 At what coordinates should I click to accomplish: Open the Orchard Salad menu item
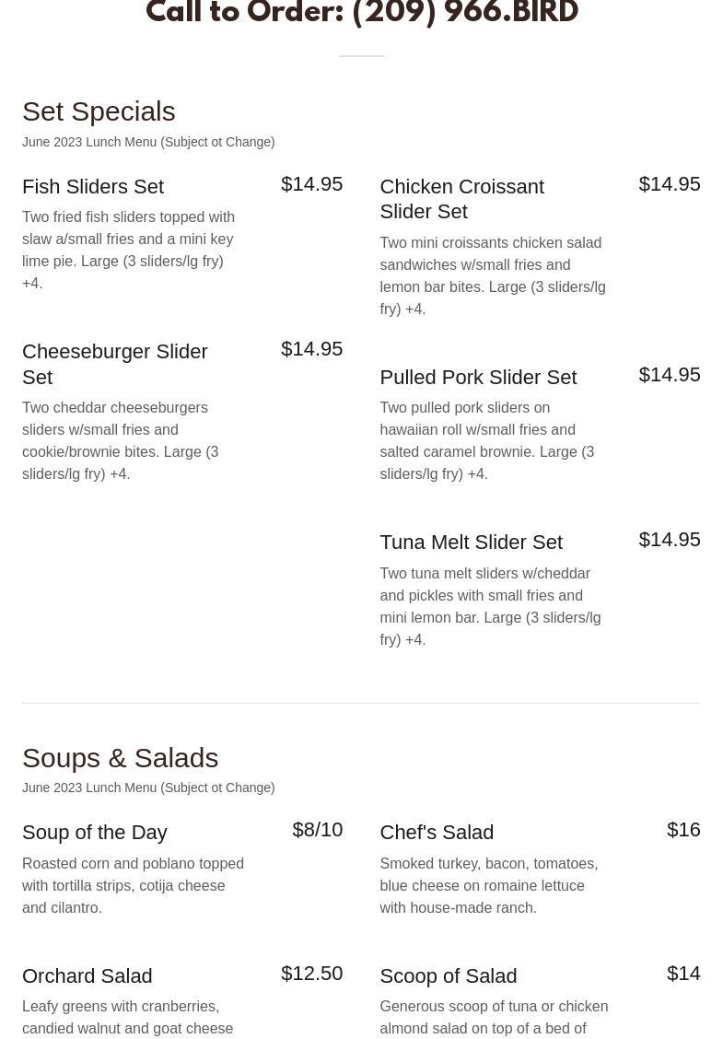point(87,975)
